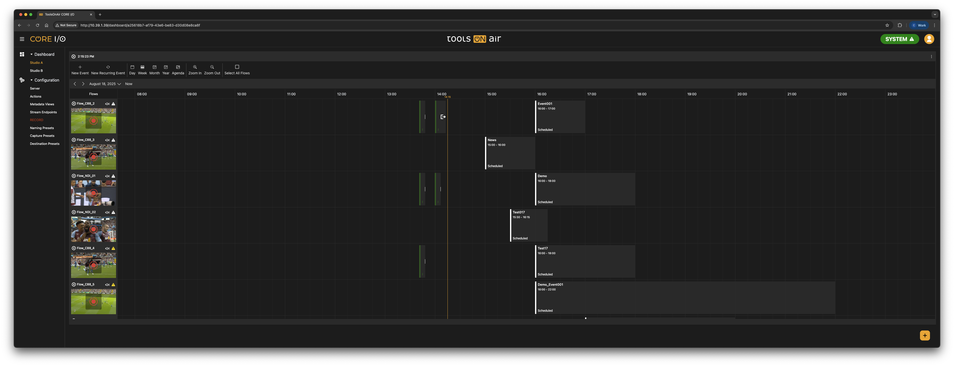Open Capture Presets in the sidebar
The height and width of the screenshot is (366, 954).
click(42, 136)
